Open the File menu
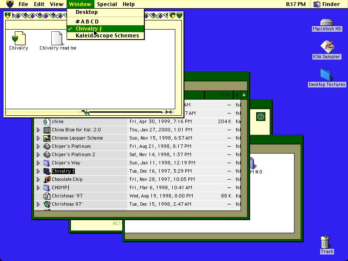The height and width of the screenshot is (261, 348). point(23,4)
